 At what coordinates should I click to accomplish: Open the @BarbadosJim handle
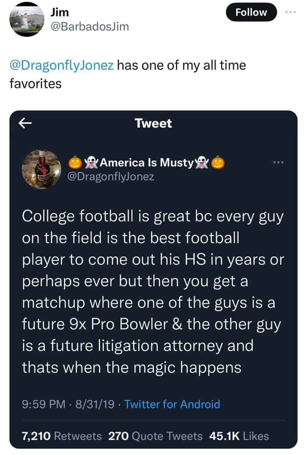[89, 26]
